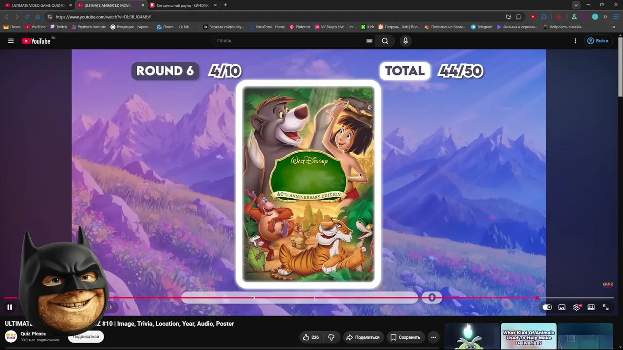Open the browser profile avatar
623x350 pixels.
point(595,17)
